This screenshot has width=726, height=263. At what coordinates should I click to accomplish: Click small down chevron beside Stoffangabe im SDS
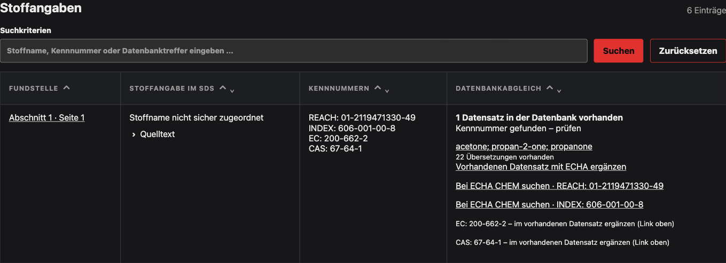pos(232,91)
